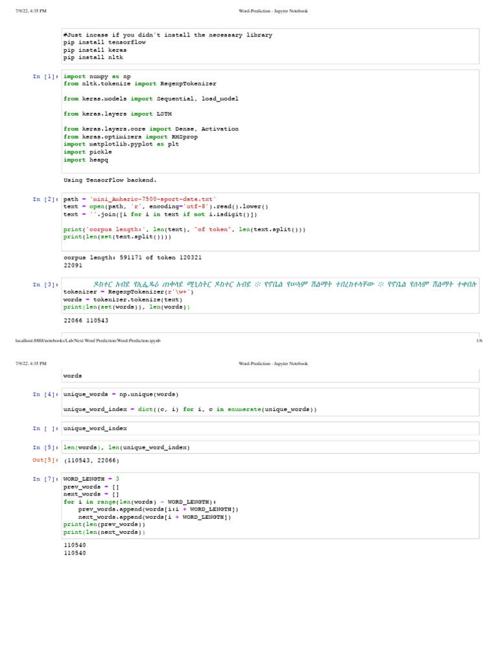Screen dimensions: 498x665
Task: Click the Out[5] output prompt
Action: click(x=45, y=460)
